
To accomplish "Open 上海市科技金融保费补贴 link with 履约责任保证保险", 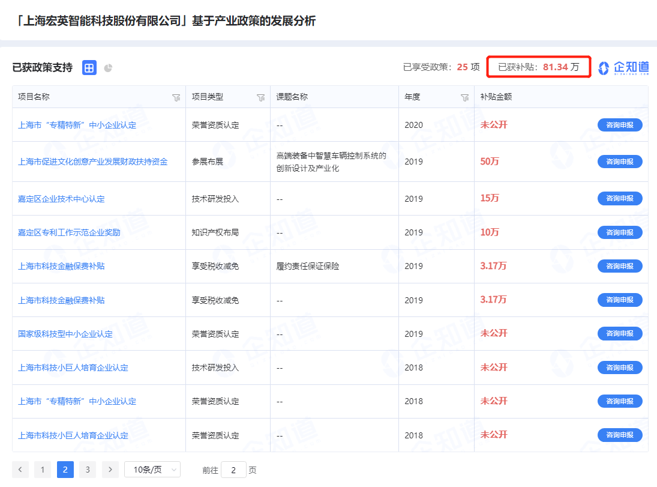I will (61, 266).
